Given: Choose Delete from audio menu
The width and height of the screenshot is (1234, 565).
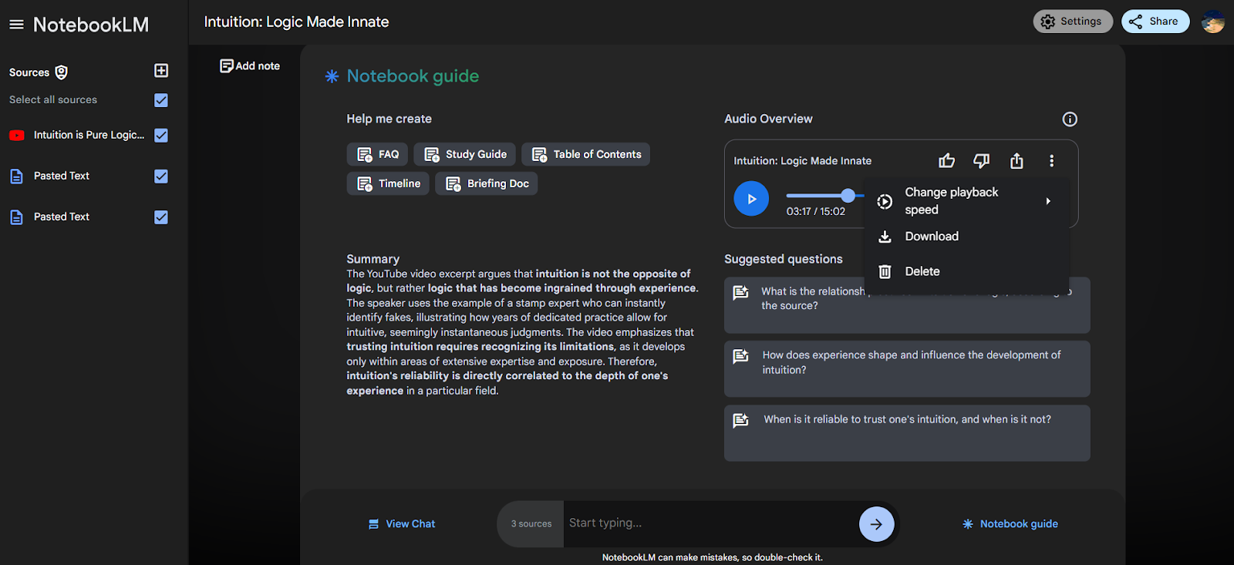Looking at the screenshot, I should pos(966,271).
